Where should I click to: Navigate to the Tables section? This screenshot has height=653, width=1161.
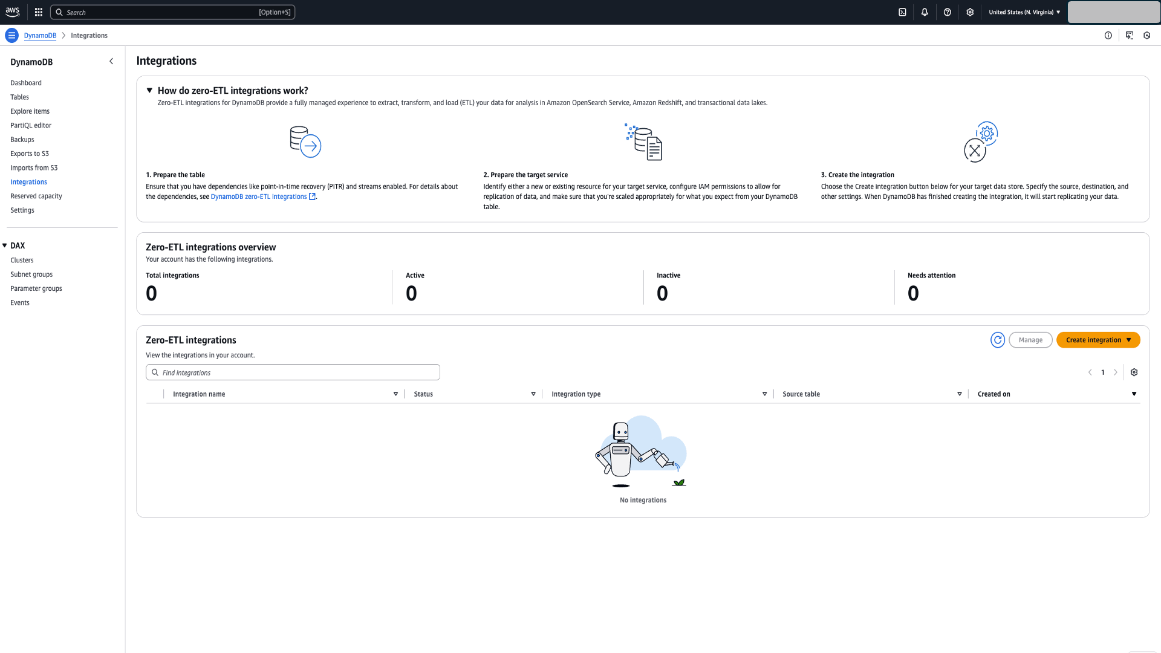point(19,97)
